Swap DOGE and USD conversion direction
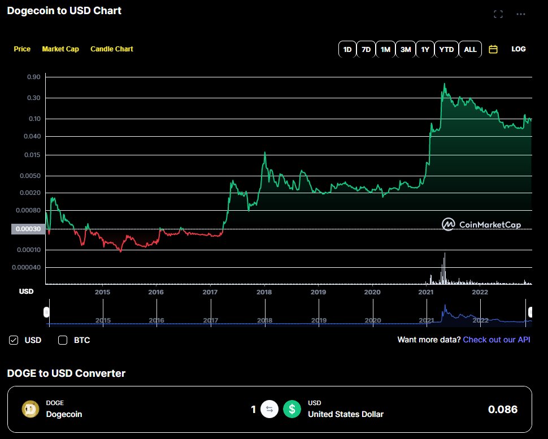 269,409
